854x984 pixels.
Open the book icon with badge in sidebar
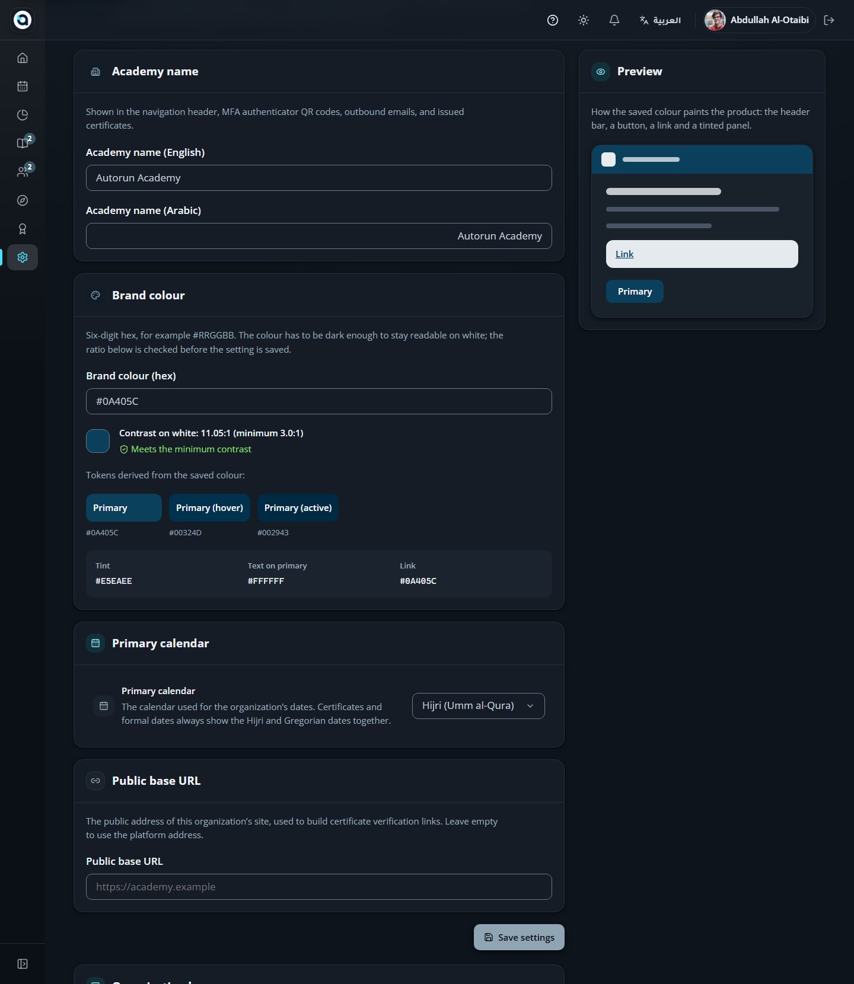(23, 143)
